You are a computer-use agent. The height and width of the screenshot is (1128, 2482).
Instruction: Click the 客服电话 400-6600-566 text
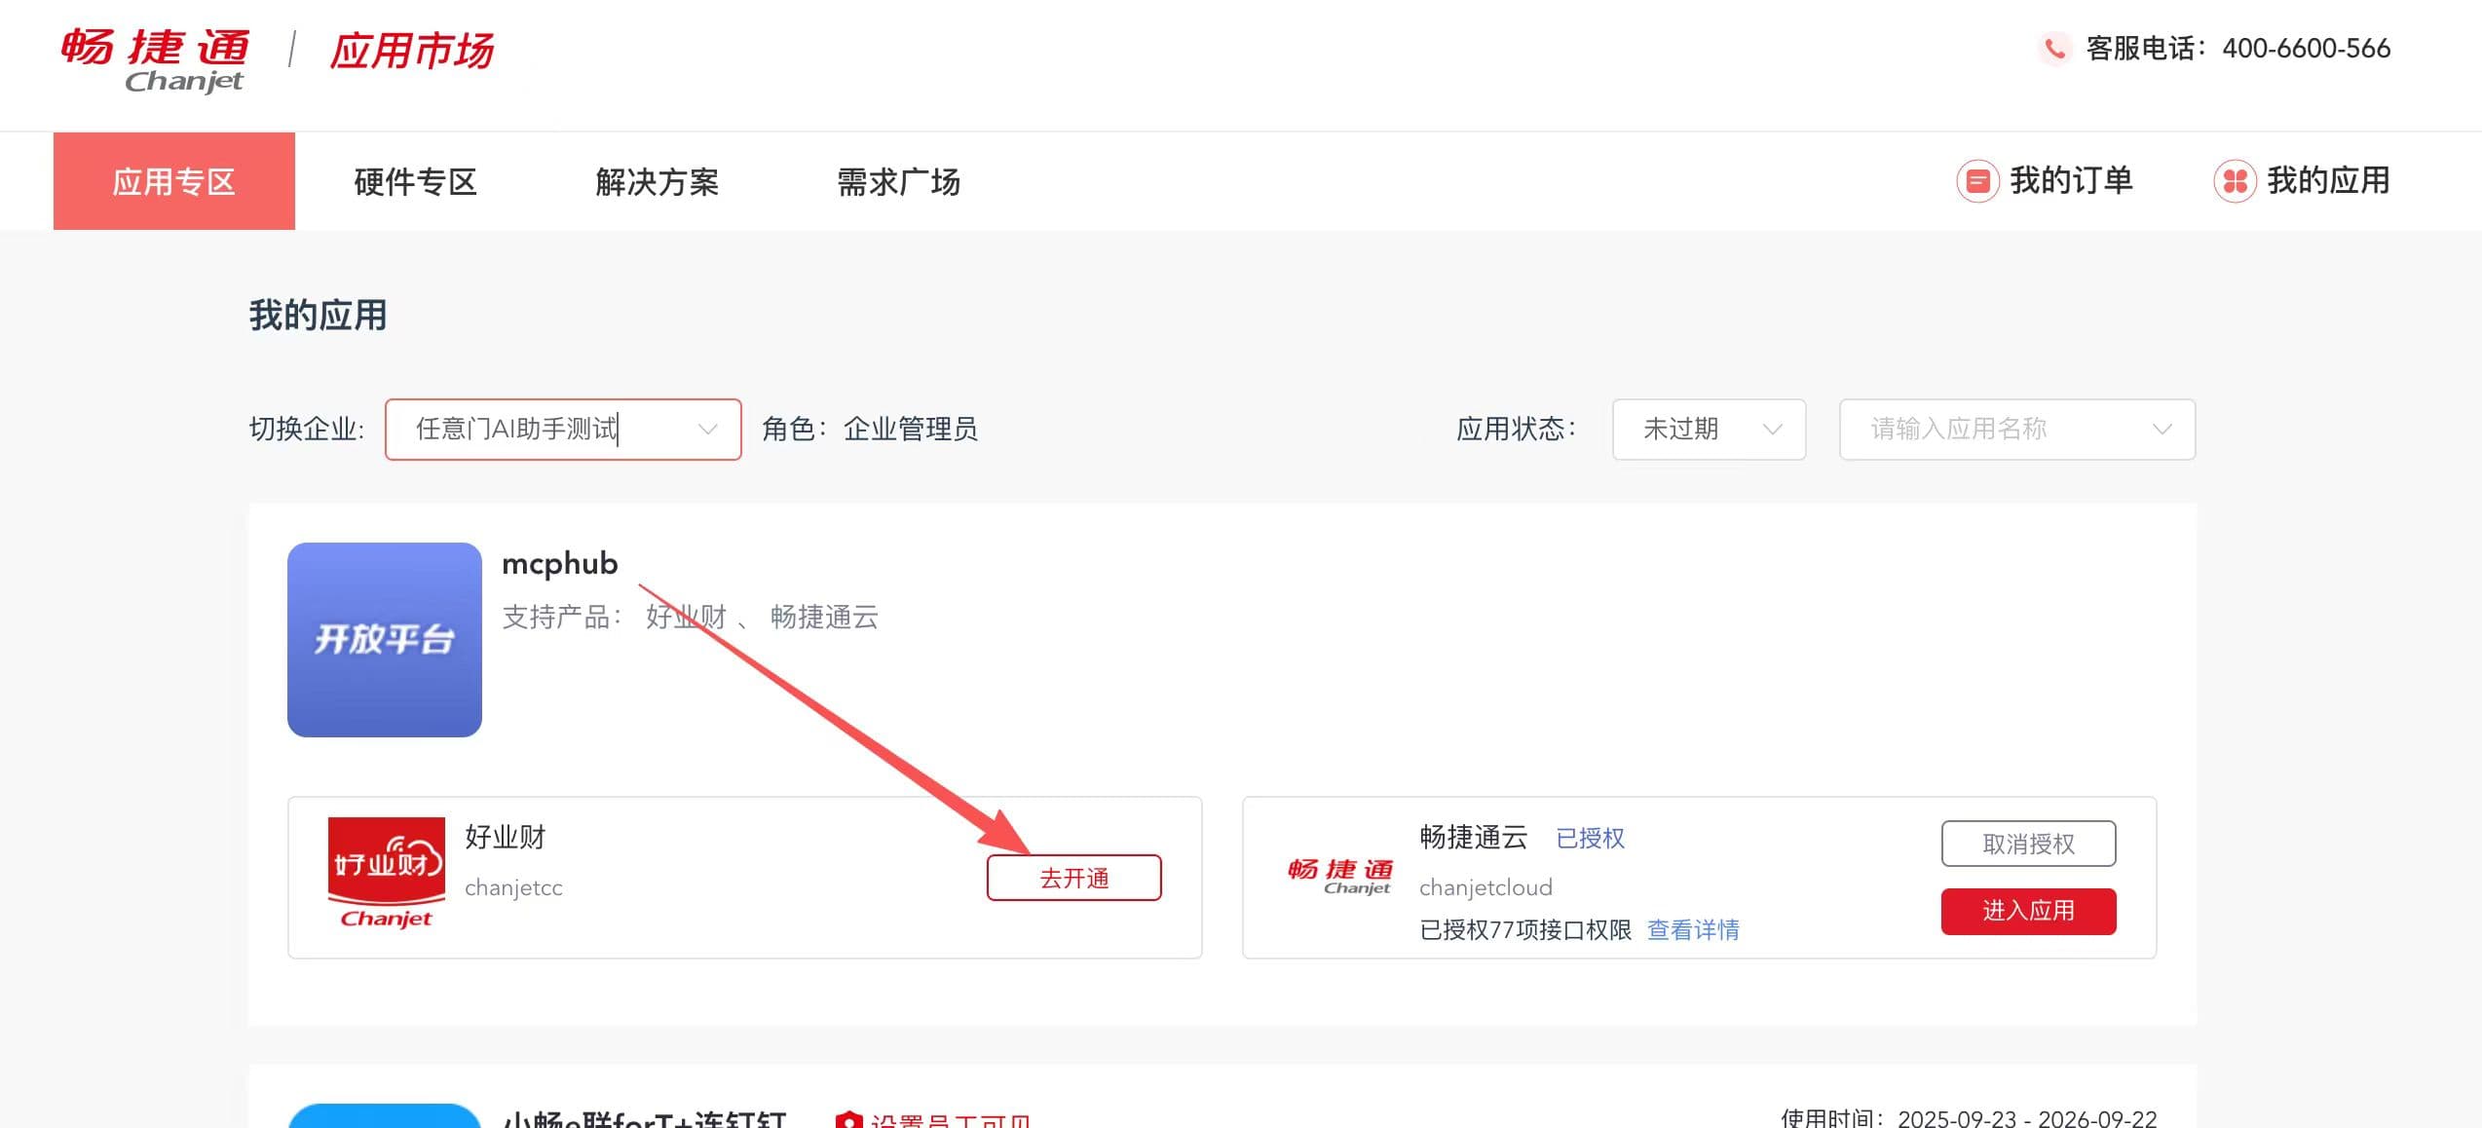pyautogui.click(x=2238, y=48)
